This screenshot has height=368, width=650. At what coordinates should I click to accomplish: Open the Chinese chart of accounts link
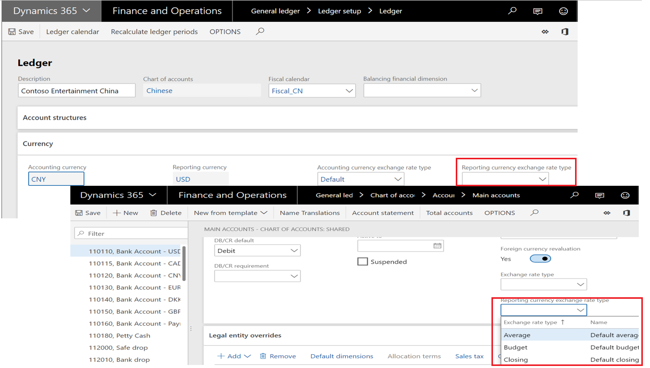click(159, 91)
